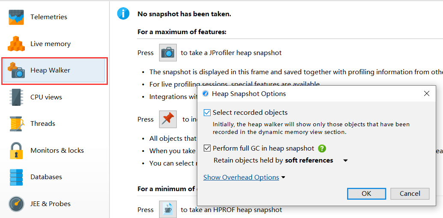Click the green help icon beside full GC
Screen dimensions: 443x218
322,148
